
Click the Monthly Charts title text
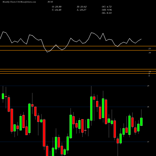pos(19,2)
